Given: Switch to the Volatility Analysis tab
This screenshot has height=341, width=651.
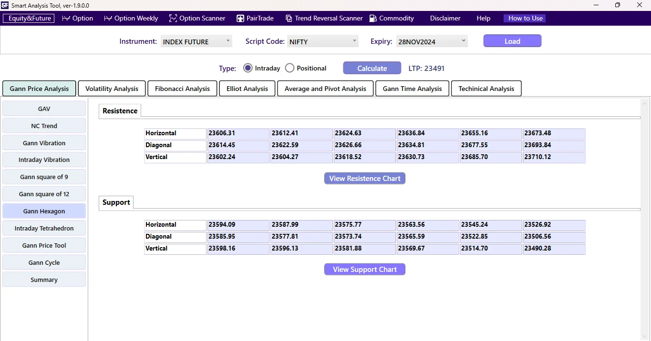Looking at the screenshot, I should (111, 88).
